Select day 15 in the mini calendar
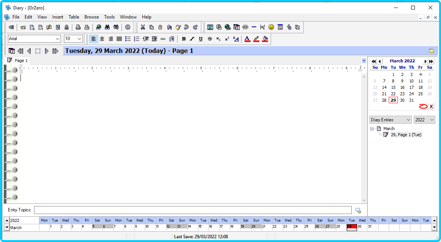441x242 pixels. [x=393, y=87]
